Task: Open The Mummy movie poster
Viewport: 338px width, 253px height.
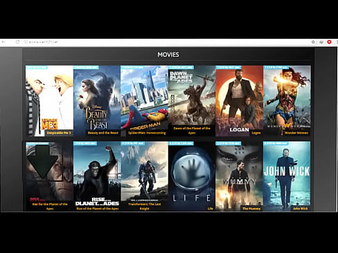Action: (x=240, y=176)
